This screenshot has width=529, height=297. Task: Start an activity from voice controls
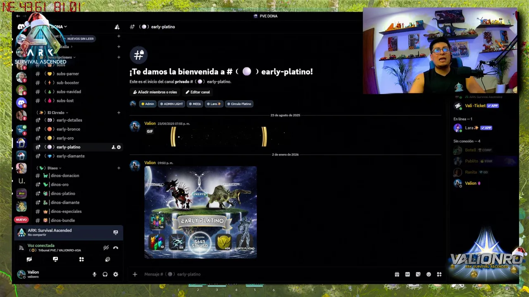[81, 259]
